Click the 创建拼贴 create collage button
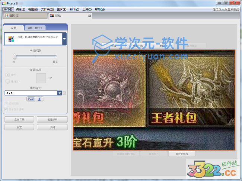 (52, 120)
